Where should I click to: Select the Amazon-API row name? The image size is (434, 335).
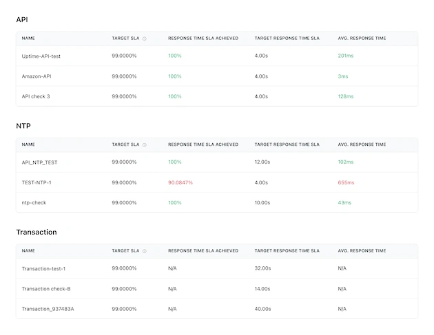point(37,76)
